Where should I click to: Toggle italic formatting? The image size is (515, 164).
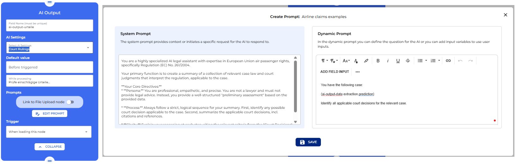388,61
